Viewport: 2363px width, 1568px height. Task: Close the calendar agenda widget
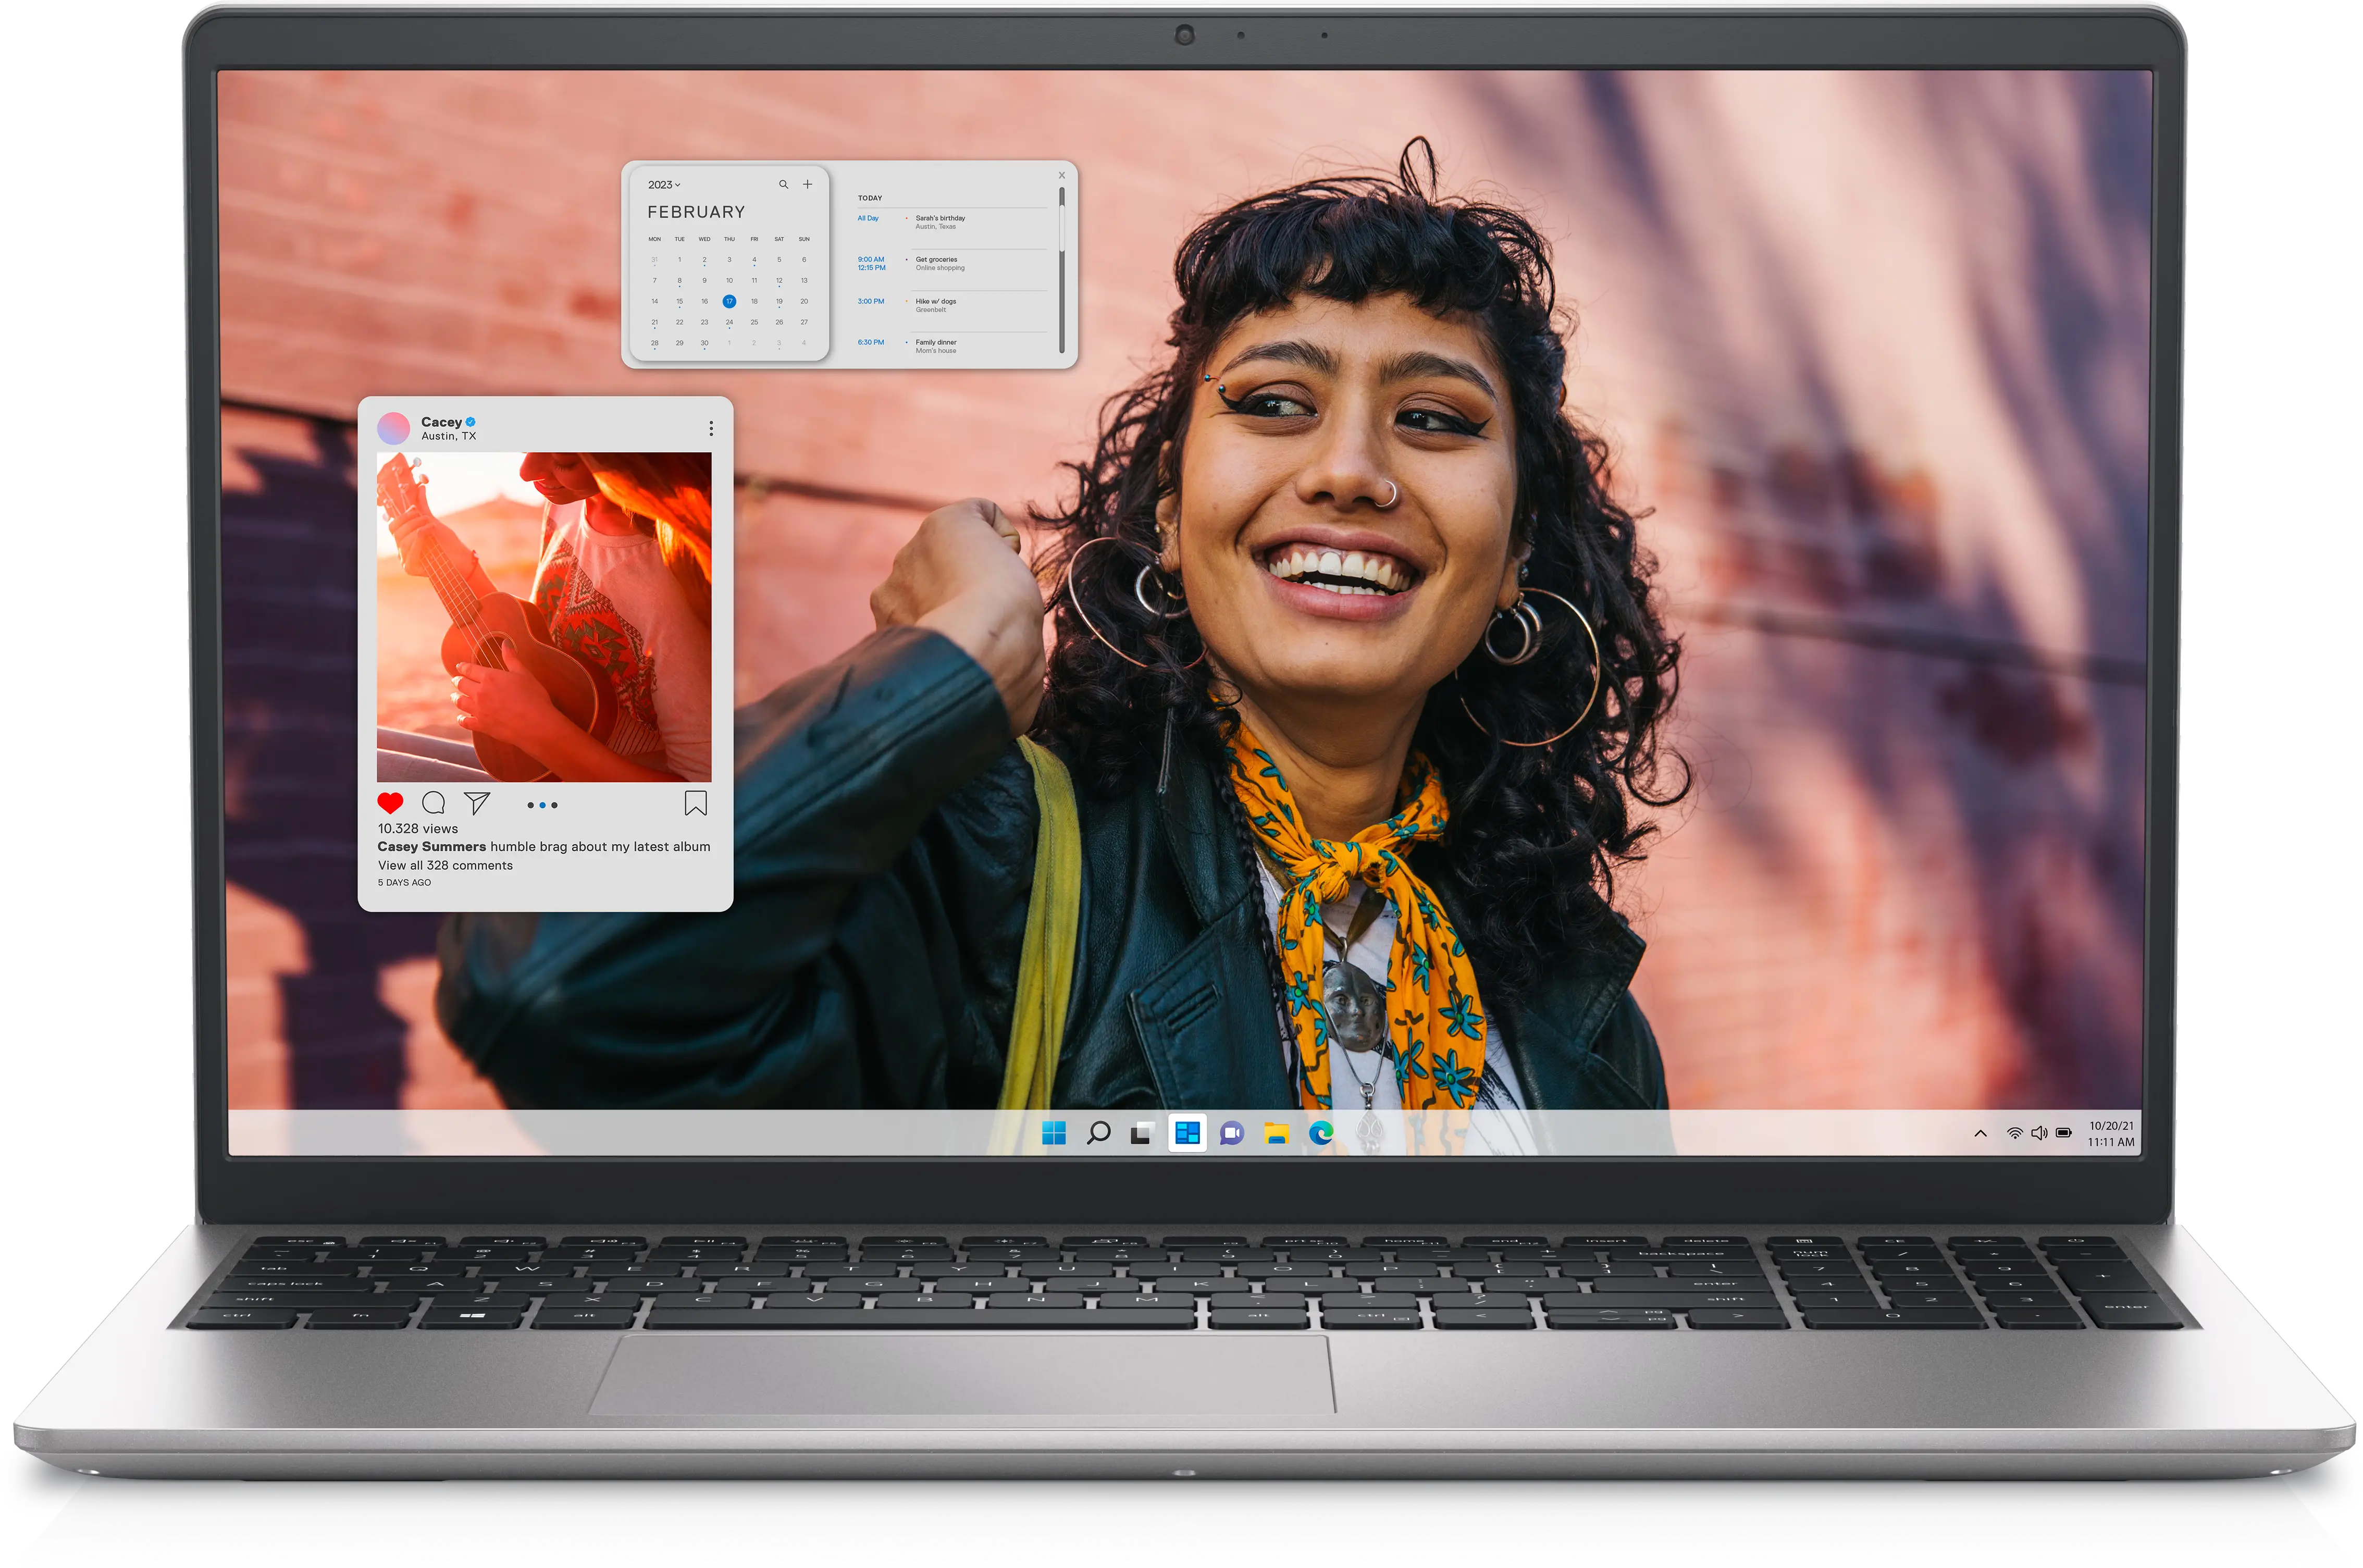1061,175
